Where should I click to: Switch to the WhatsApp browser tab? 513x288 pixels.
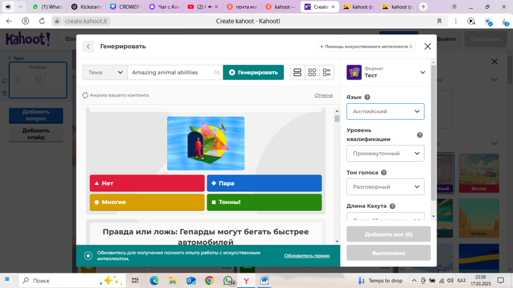tap(48, 7)
